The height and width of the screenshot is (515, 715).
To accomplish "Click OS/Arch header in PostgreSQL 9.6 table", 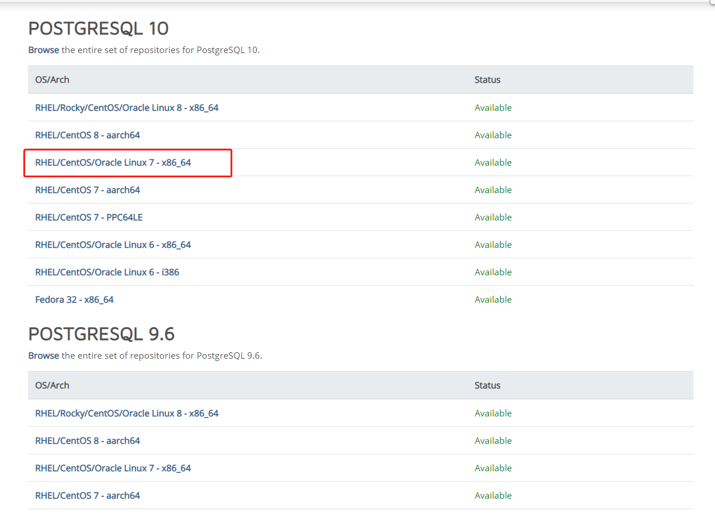I will point(52,386).
